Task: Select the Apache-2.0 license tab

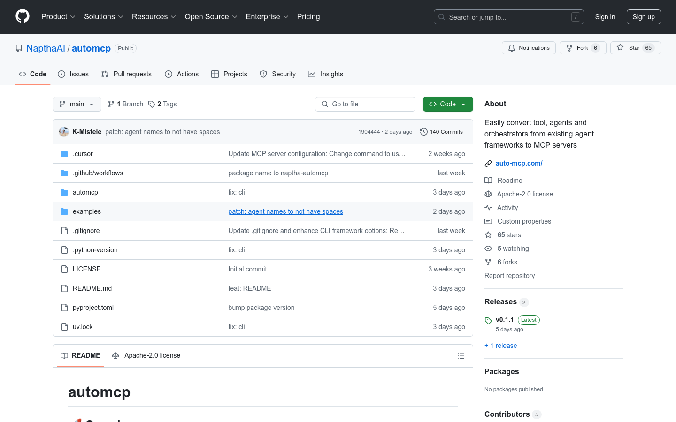Action: 146,355
